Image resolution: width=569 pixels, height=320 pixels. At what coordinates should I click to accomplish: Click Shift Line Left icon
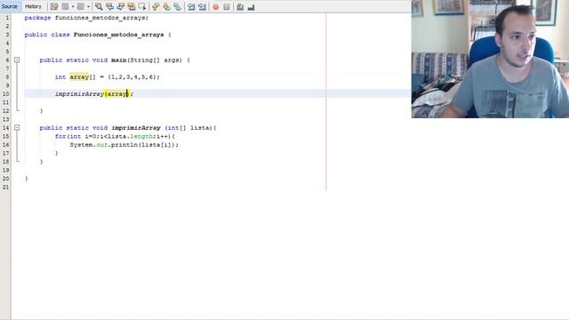pyautogui.click(x=191, y=6)
